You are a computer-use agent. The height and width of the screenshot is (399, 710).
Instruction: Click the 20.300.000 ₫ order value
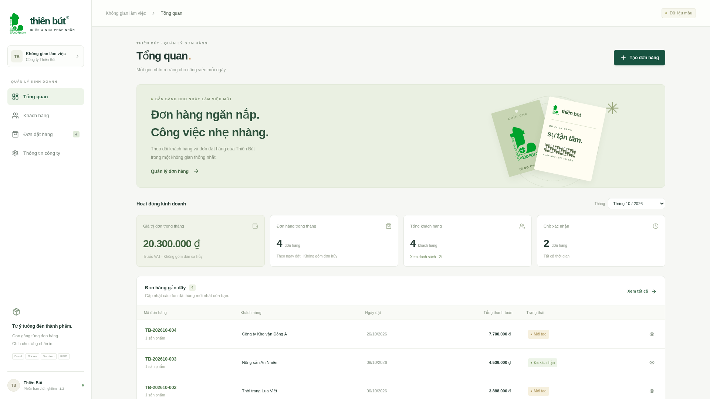click(x=172, y=244)
